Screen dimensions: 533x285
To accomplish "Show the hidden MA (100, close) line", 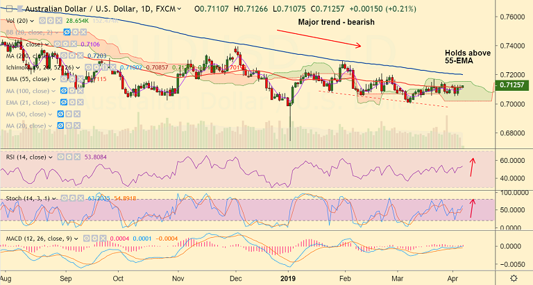I will point(64,91).
